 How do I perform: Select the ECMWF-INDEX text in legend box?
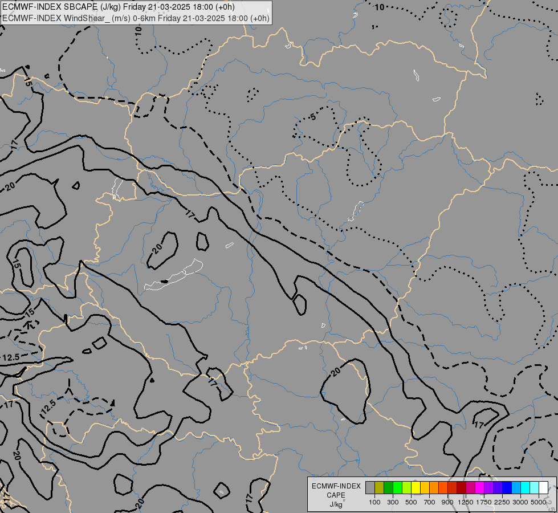tap(336, 486)
